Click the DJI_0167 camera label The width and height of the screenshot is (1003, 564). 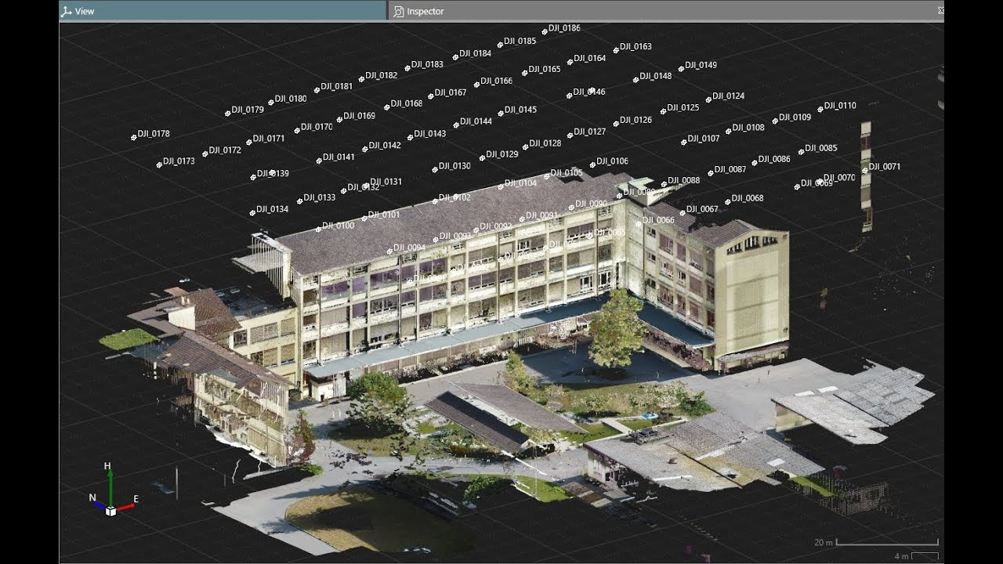click(451, 92)
